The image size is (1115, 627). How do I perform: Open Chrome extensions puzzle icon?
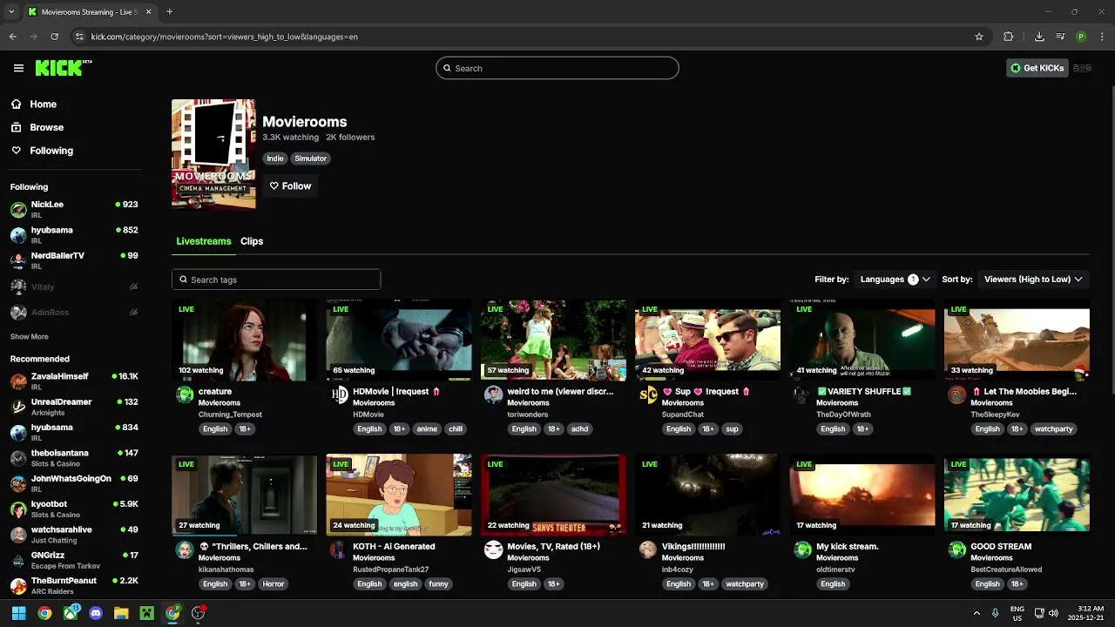[x=1009, y=37]
